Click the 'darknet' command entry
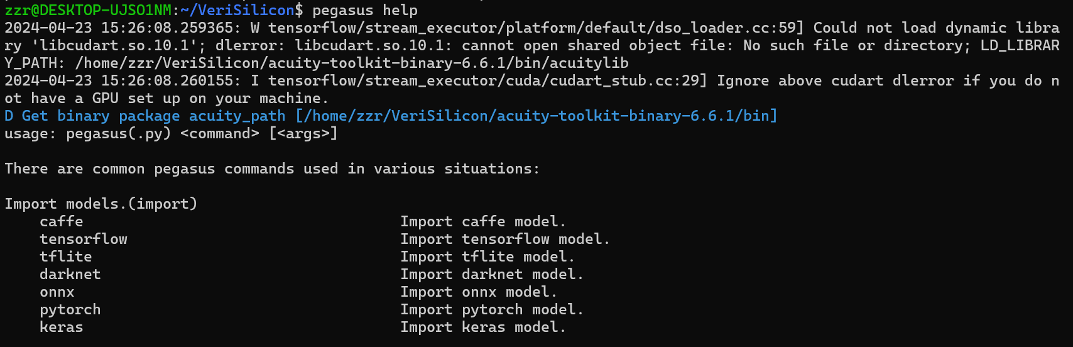Screen dimensions: 1073x347 click(70, 274)
